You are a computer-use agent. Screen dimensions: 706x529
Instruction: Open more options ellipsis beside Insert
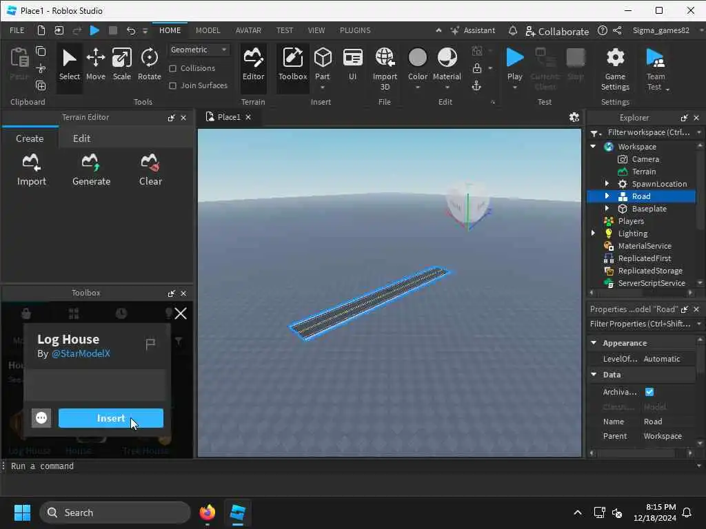[x=41, y=418]
